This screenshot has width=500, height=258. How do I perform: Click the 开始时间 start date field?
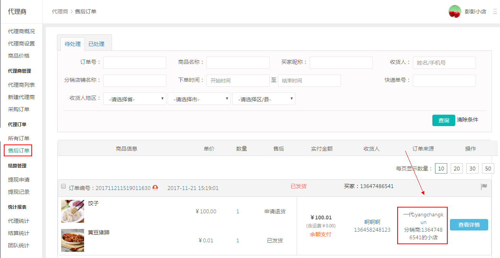[238, 81]
